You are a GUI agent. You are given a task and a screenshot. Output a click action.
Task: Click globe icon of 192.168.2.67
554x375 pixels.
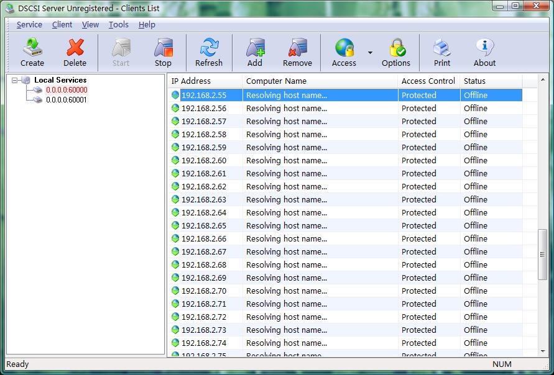tap(175, 251)
